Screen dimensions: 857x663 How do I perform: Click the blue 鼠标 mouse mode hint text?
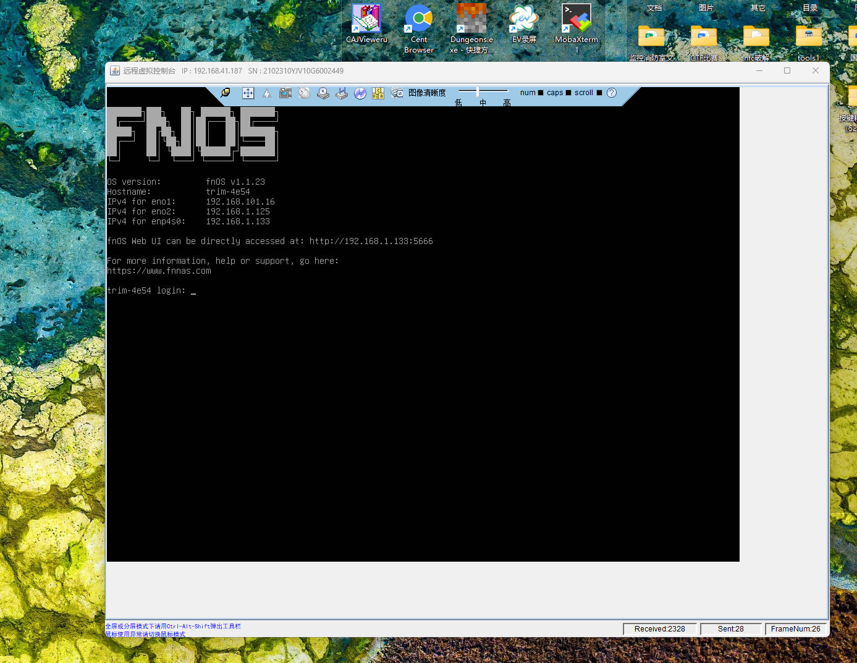145,634
